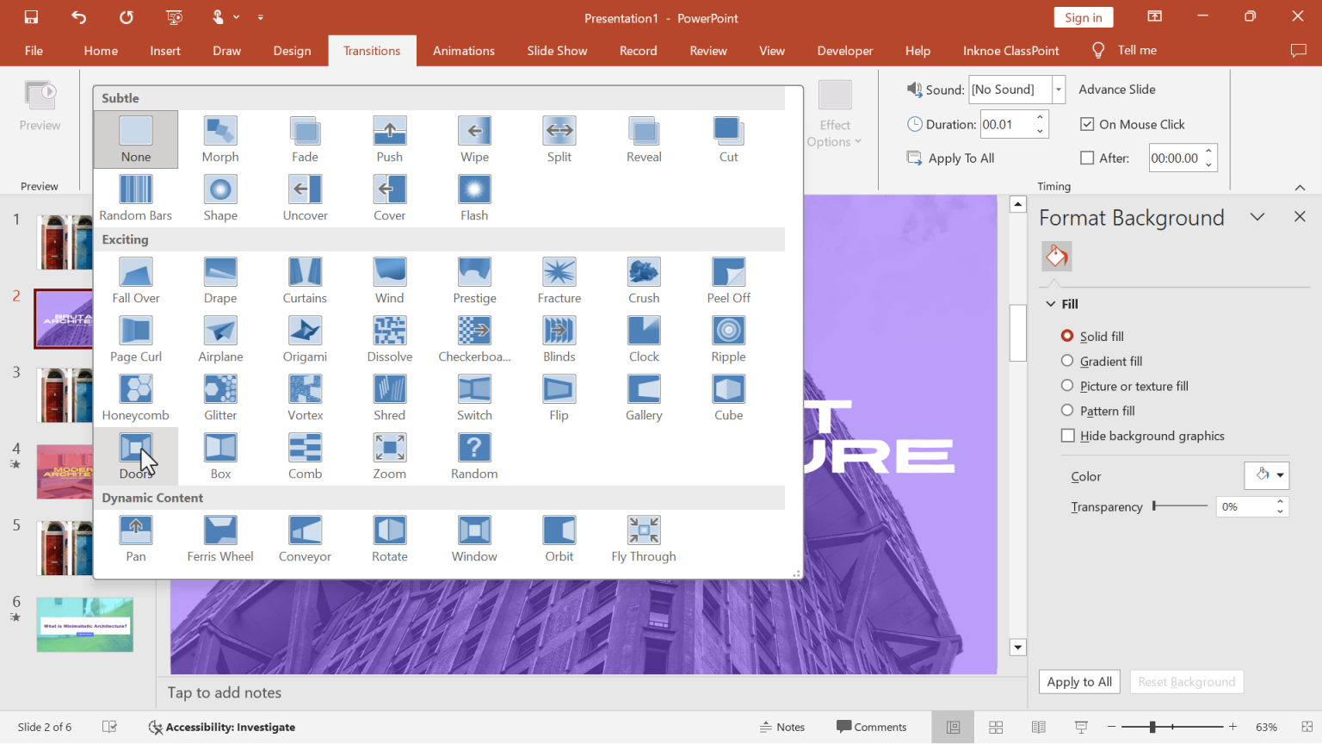Switch to the Animations ribbon tab
Viewport: 1322px width, 744px height.
click(x=464, y=50)
